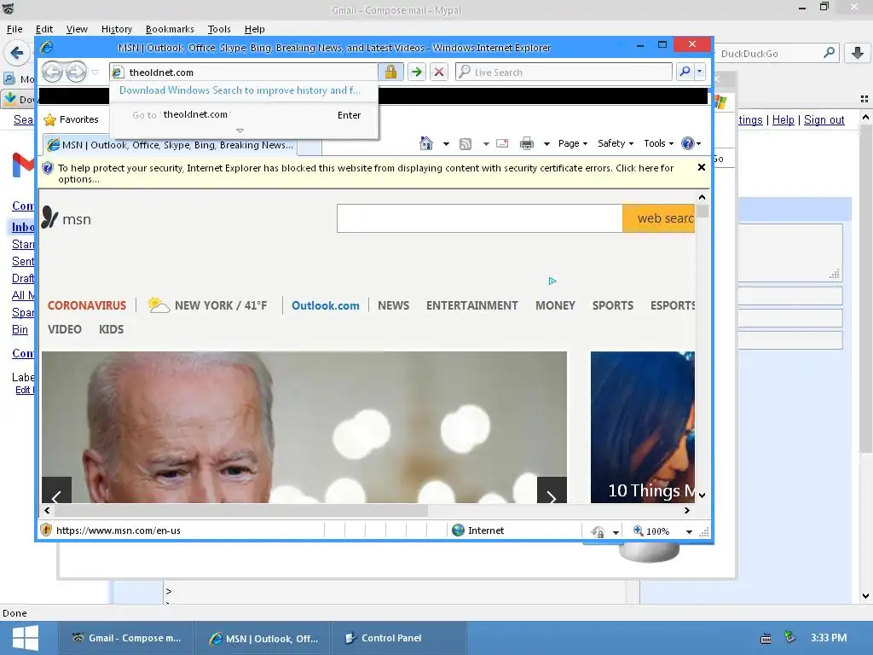Click the green Go arrow button
The image size is (873, 655).
pos(416,72)
